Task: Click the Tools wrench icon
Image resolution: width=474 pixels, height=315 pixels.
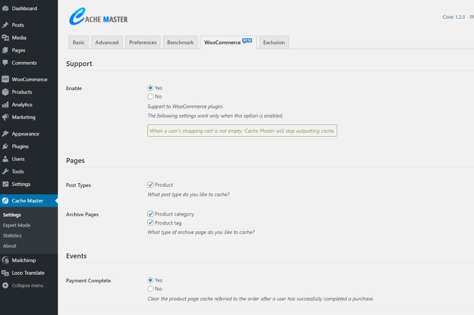Action: click(x=5, y=172)
